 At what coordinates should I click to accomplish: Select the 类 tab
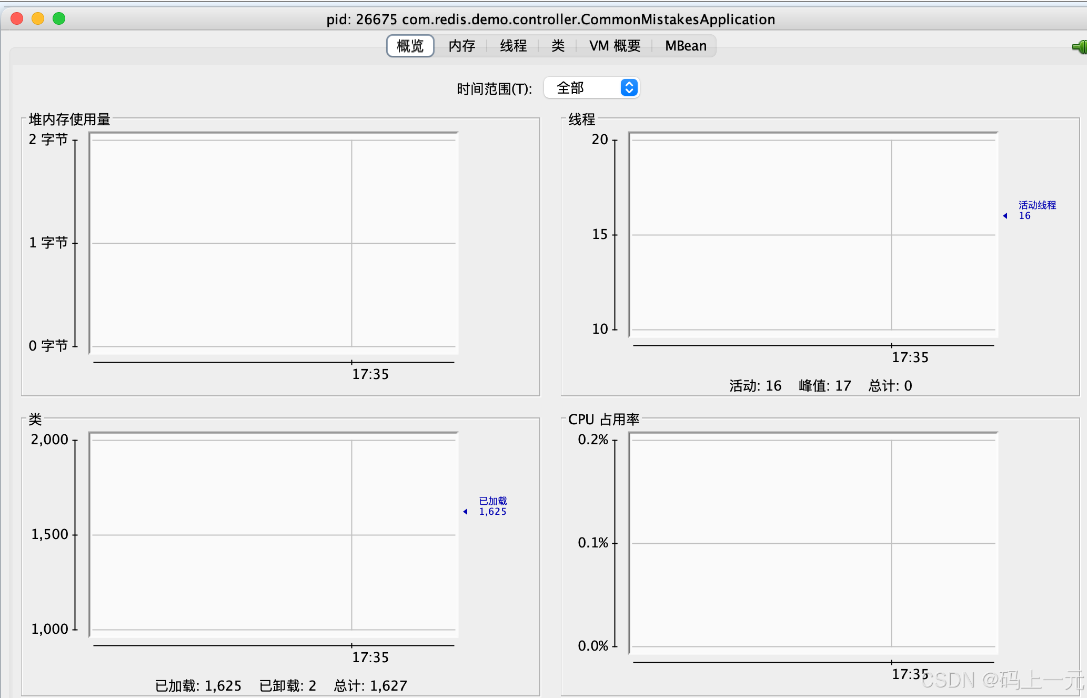pyautogui.click(x=558, y=46)
